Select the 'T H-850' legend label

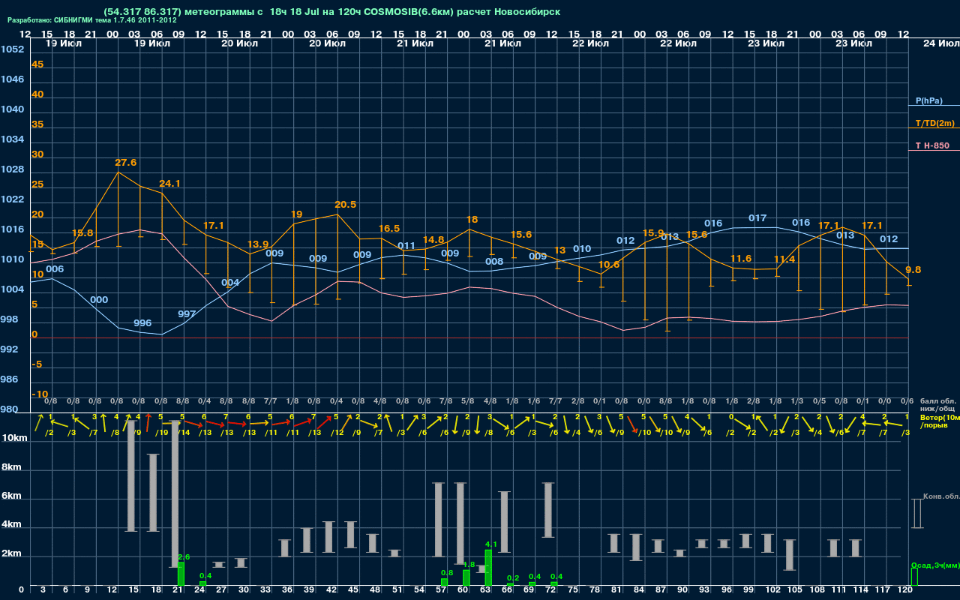(x=932, y=145)
